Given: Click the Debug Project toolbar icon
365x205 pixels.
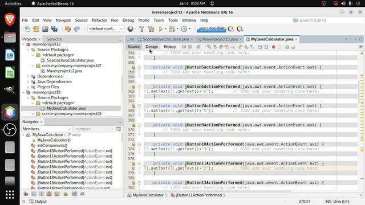Looking at the screenshot, I should [172, 29].
